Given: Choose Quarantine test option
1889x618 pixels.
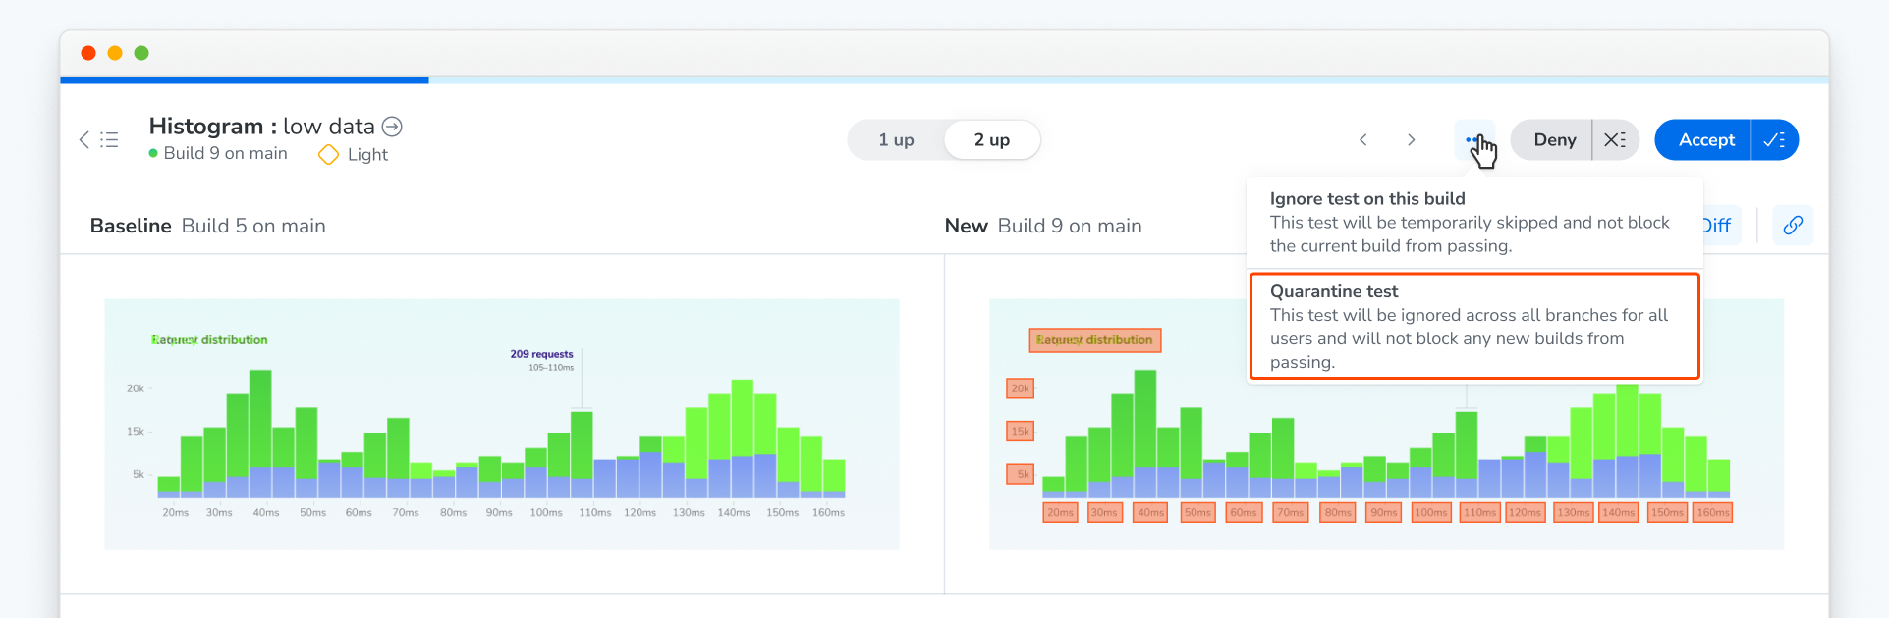Looking at the screenshot, I should point(1474,327).
